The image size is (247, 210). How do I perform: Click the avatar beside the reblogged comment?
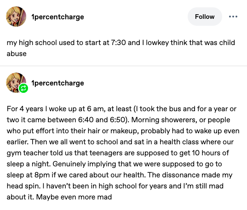pyautogui.click(x=16, y=83)
